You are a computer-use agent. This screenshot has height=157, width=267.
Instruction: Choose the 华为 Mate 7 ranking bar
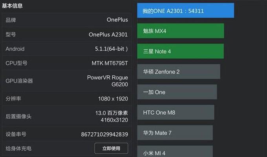(175, 133)
